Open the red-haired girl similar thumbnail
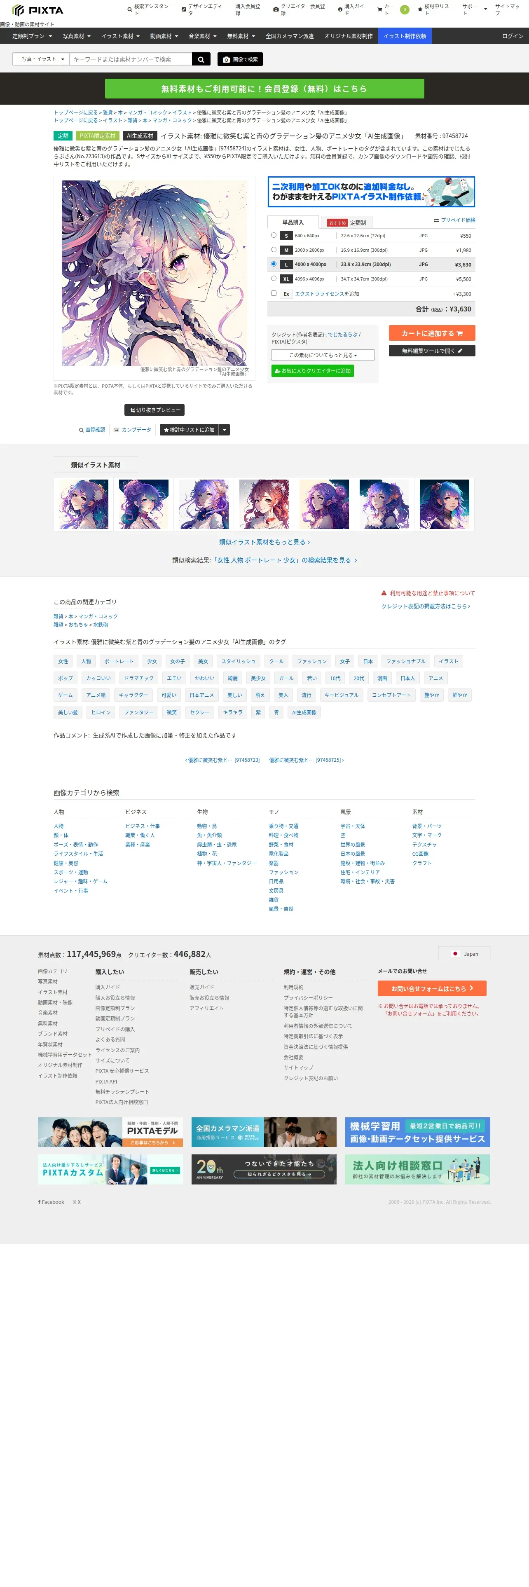The height and width of the screenshot is (1587, 529). pos(264,504)
